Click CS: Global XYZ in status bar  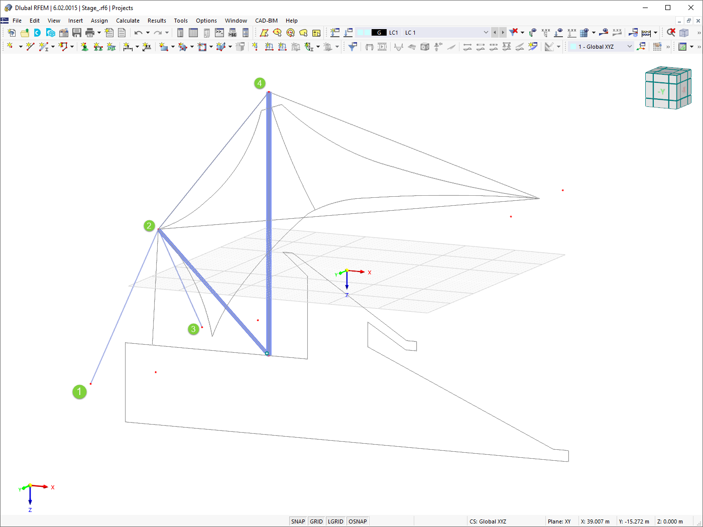488,521
